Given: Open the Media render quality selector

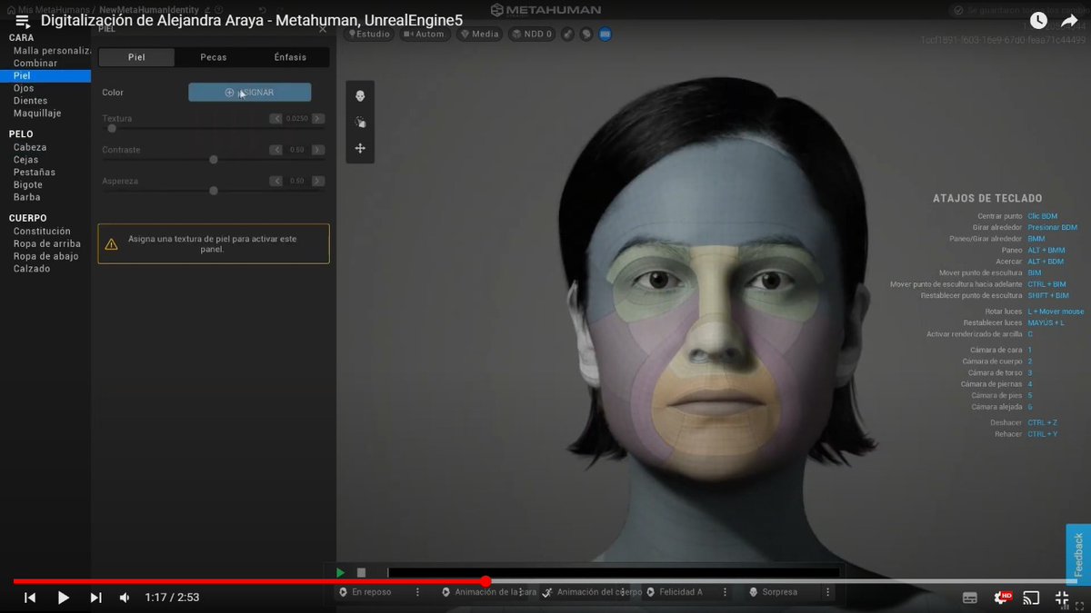Looking at the screenshot, I should [479, 35].
